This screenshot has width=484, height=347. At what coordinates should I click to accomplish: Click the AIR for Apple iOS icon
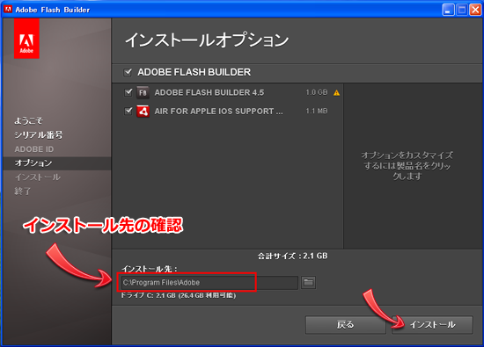click(x=143, y=112)
